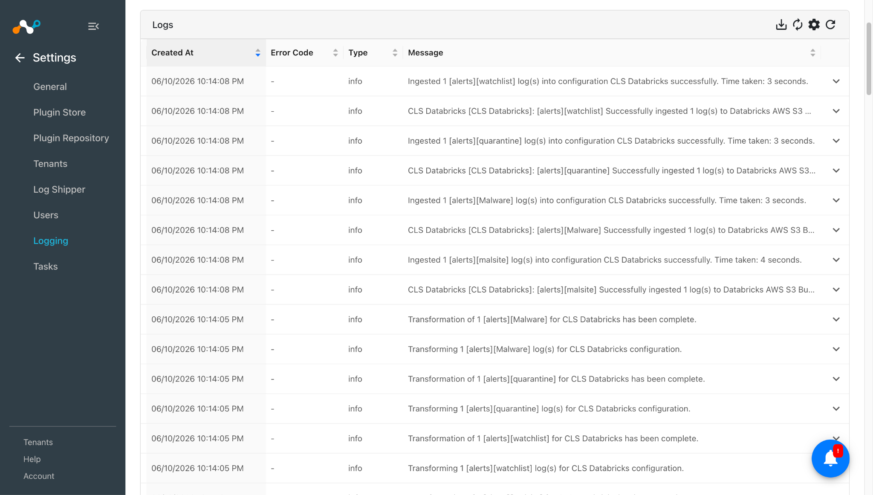Expand the Ingested malsite log row
This screenshot has width=873, height=495.
(x=836, y=260)
